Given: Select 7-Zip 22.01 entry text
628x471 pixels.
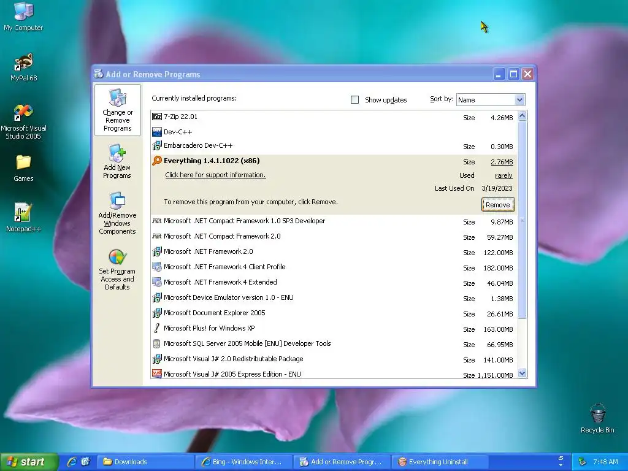Looking at the screenshot, I should click(181, 117).
